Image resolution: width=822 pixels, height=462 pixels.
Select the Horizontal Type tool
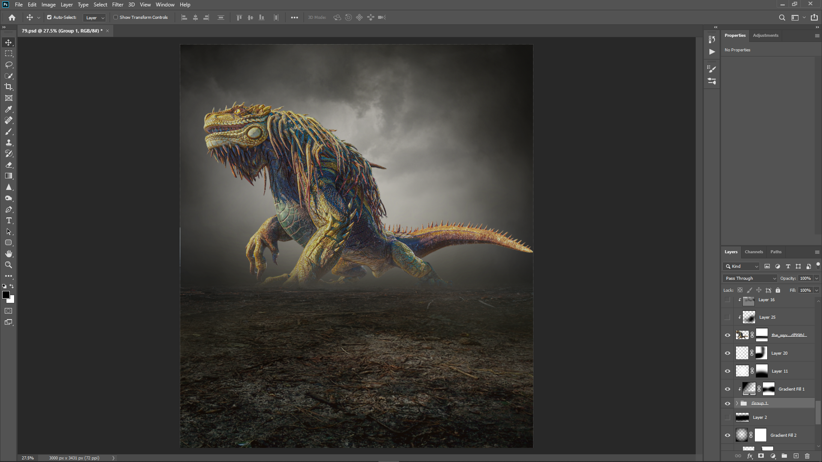click(x=9, y=220)
